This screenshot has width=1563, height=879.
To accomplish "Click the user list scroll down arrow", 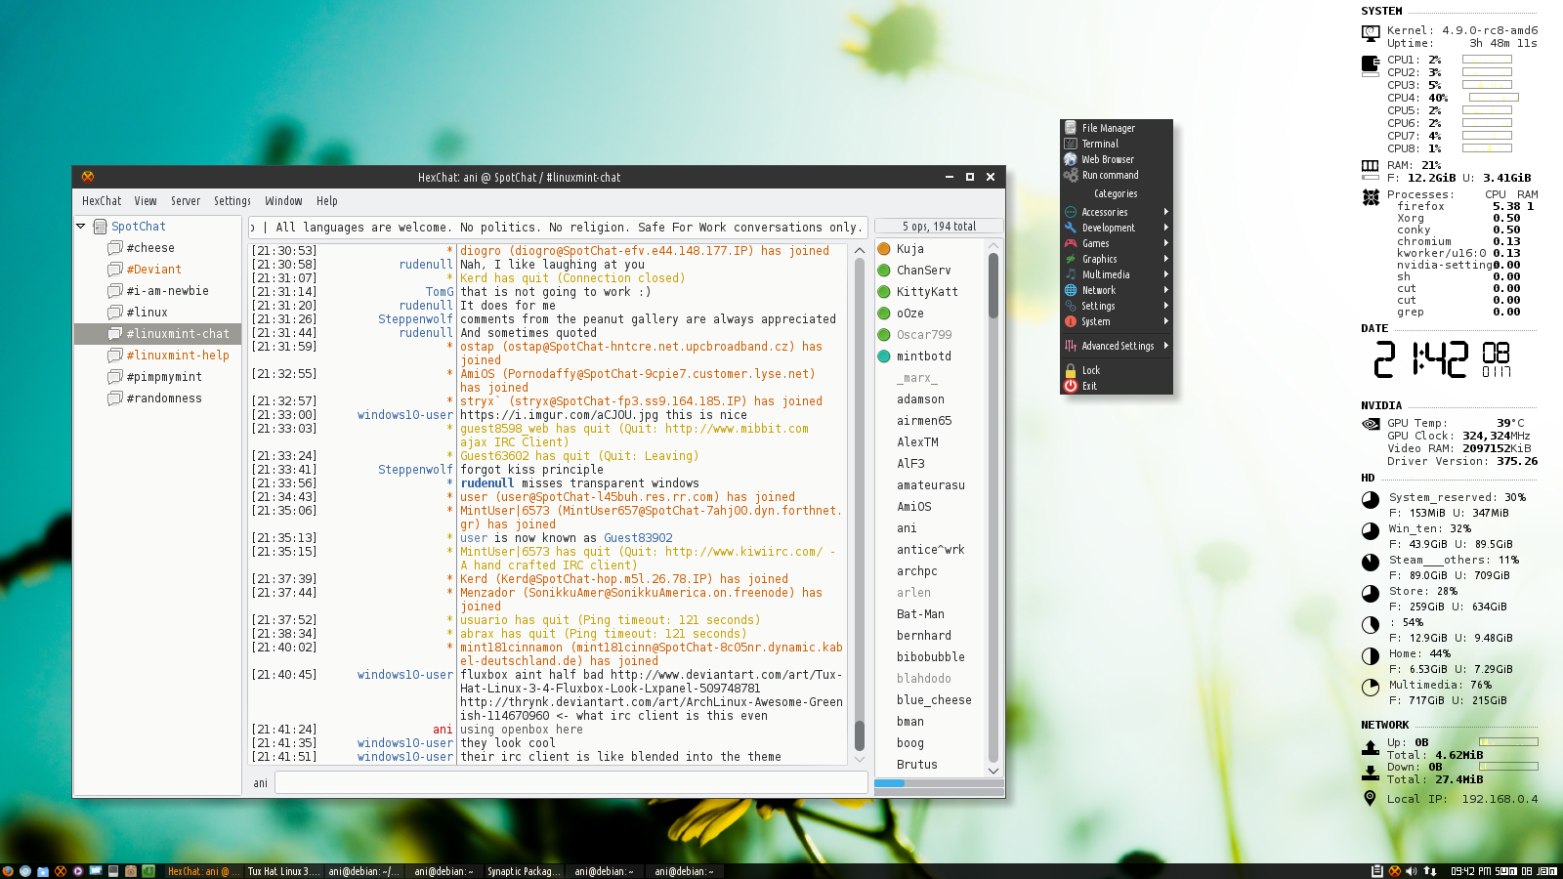I will pos(993,770).
